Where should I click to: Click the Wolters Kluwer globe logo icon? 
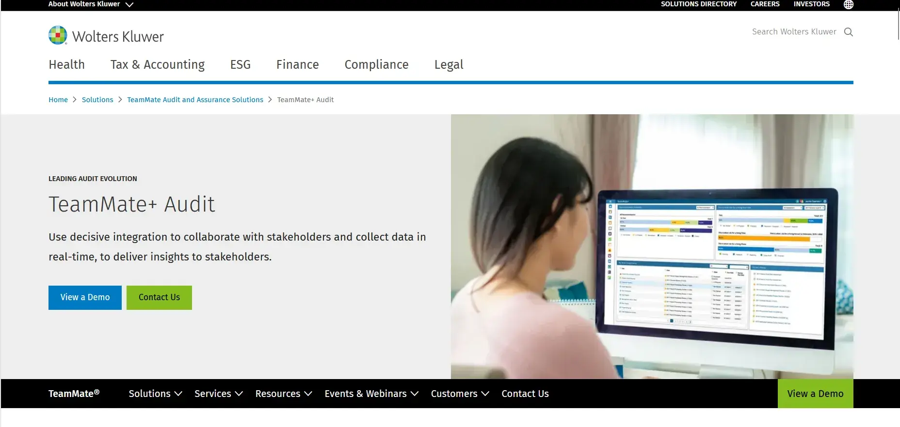tap(58, 35)
